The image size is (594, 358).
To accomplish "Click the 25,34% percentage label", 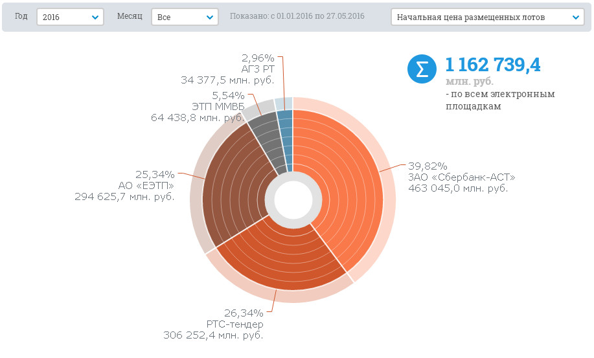I will [155, 174].
